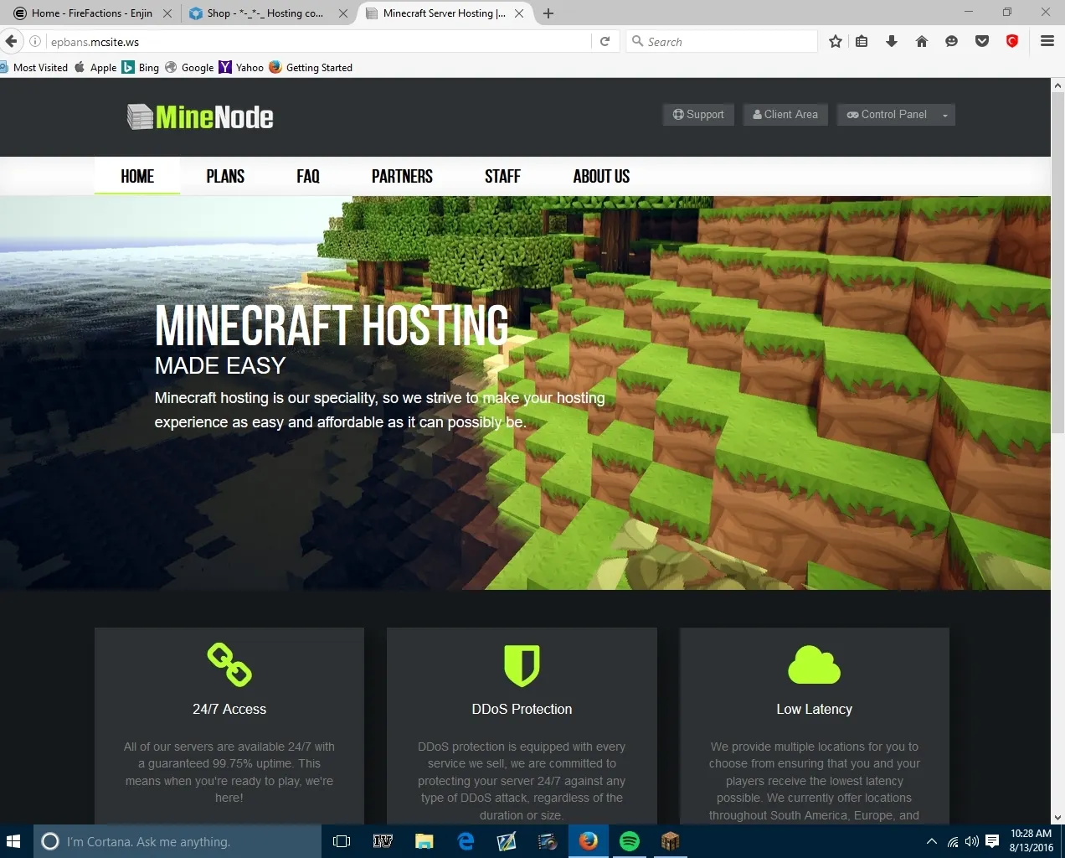Click the MineNode logo
This screenshot has width=1065, height=858.
pos(200,116)
